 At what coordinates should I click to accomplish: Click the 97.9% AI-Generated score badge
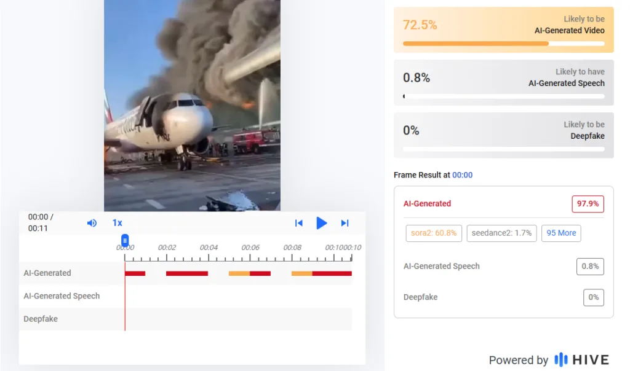point(588,204)
